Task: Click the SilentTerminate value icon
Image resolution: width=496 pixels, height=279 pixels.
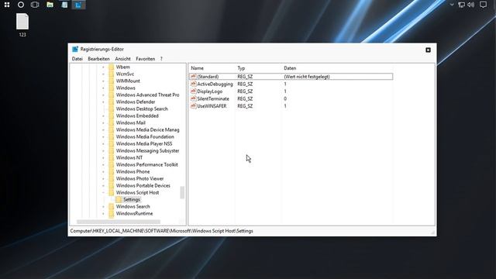Action: click(193, 98)
